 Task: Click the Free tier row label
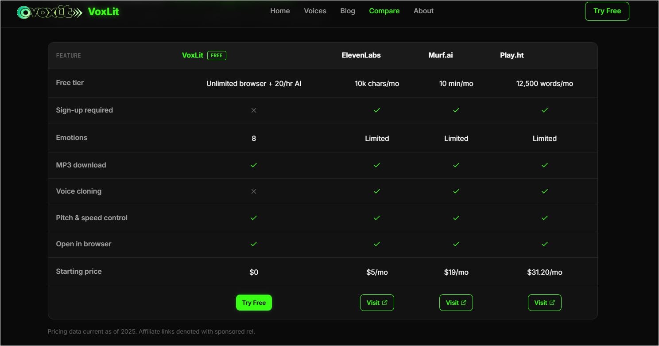(70, 82)
